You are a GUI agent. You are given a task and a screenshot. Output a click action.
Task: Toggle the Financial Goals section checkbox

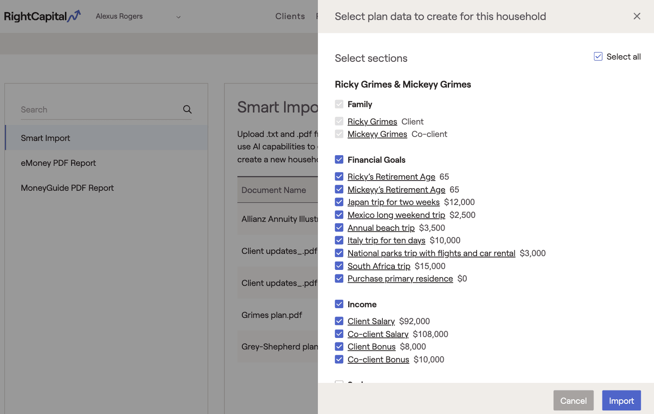(x=339, y=159)
